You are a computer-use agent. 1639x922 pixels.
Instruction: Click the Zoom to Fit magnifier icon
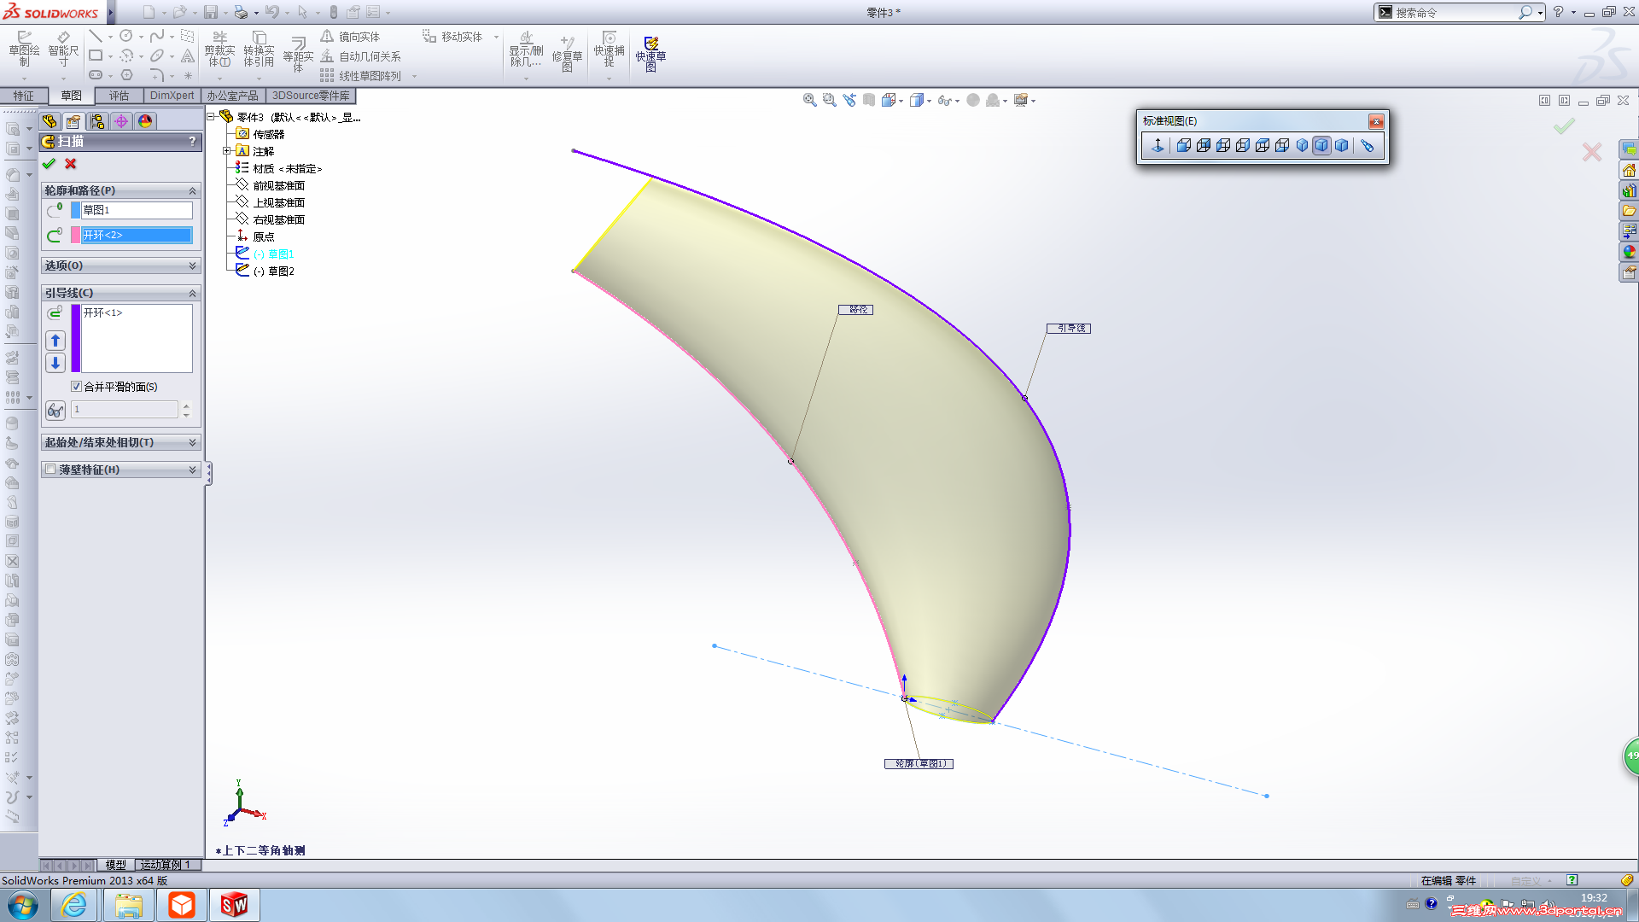point(809,100)
